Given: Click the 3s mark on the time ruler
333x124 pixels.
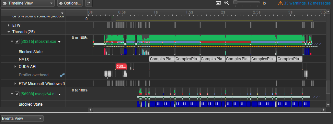Looking at the screenshot, I should coord(290,12).
